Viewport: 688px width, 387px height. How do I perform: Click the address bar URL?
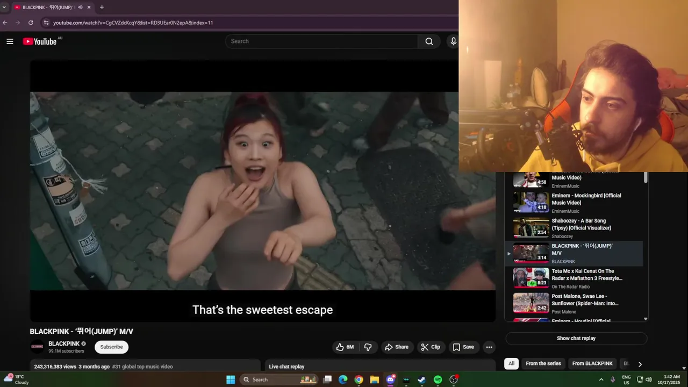[x=133, y=23]
